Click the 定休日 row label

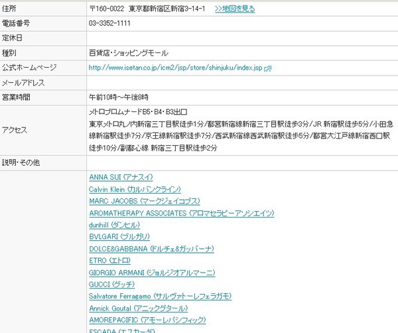click(12, 38)
